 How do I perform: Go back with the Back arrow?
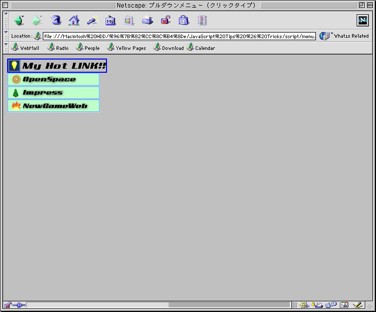click(19, 20)
